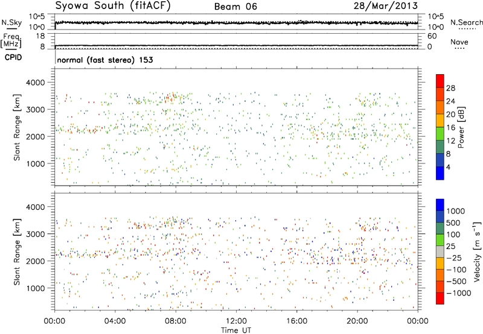The width and height of the screenshot is (483, 334).
Task: Click the Slant Range axis title of the power panel
Action: [17, 127]
